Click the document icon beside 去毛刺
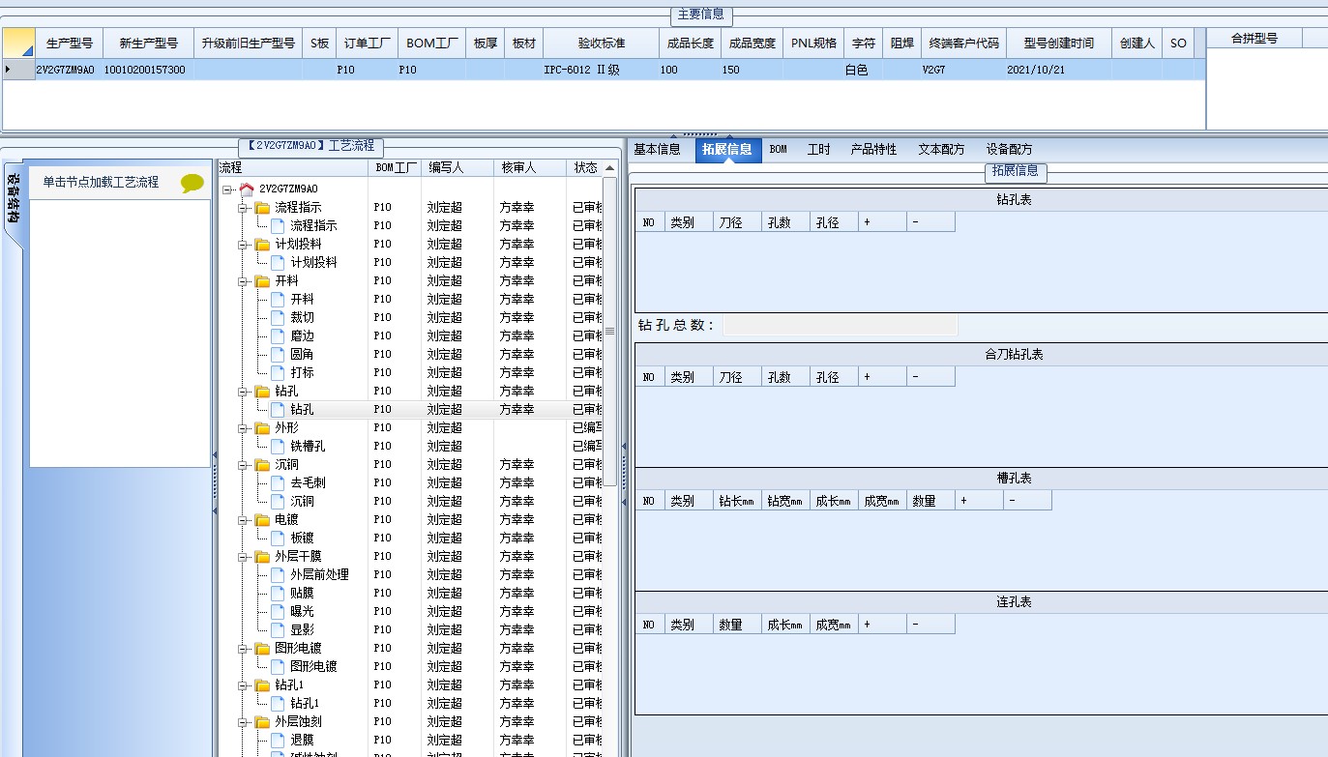Screen dimensions: 1328x757 point(278,482)
